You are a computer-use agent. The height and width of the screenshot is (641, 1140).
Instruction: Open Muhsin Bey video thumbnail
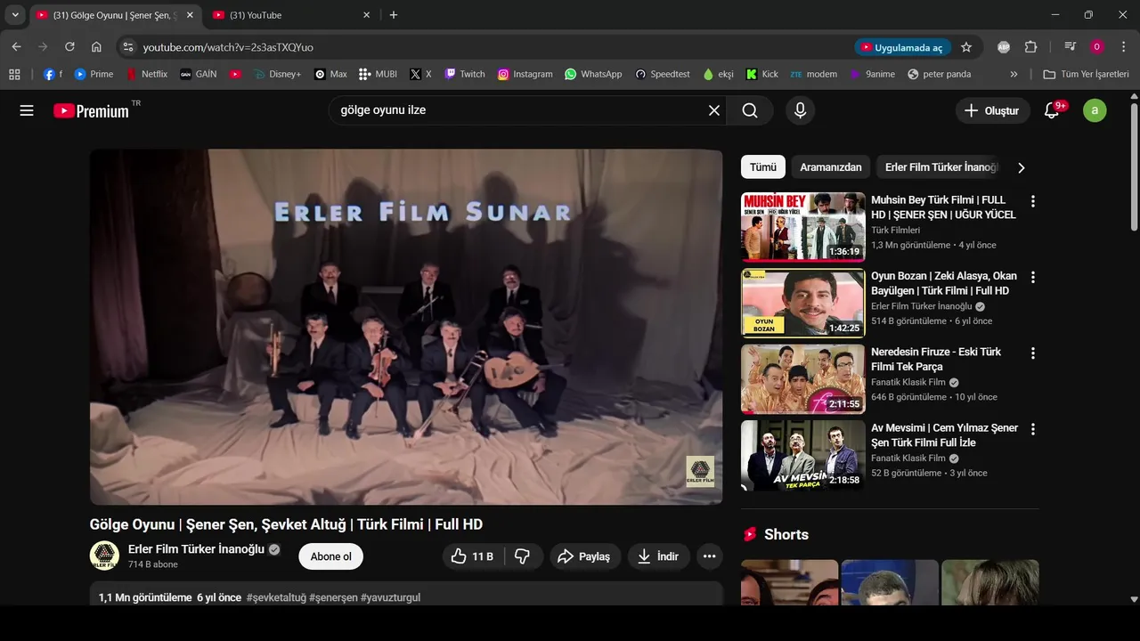802,227
